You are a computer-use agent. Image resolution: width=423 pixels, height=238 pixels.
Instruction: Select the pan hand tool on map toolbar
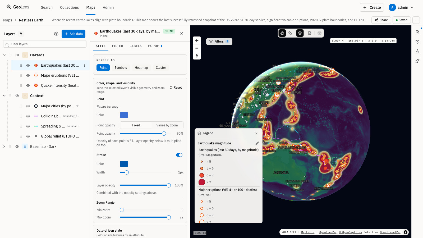pyautogui.click(x=282, y=33)
